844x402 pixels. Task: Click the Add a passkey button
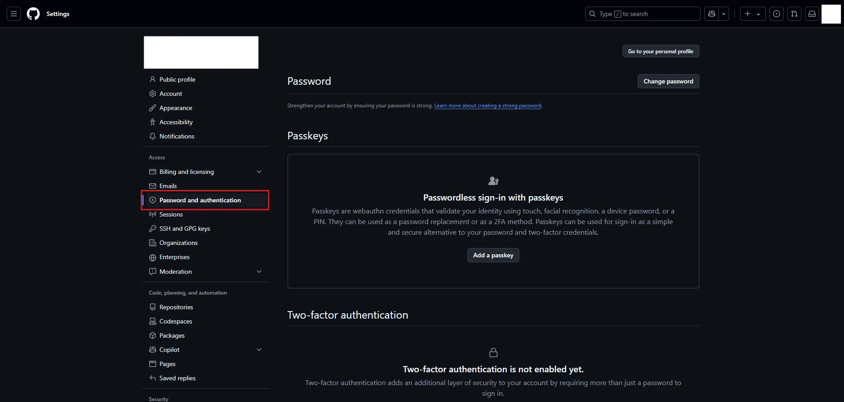tap(493, 255)
